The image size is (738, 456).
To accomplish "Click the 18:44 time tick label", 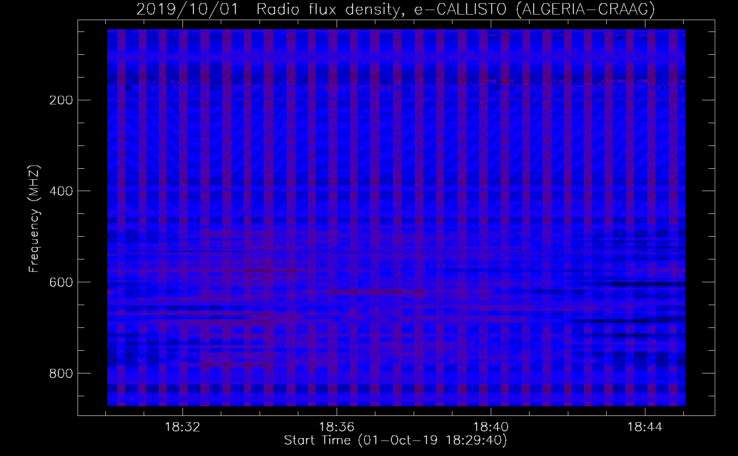I will tap(645, 427).
